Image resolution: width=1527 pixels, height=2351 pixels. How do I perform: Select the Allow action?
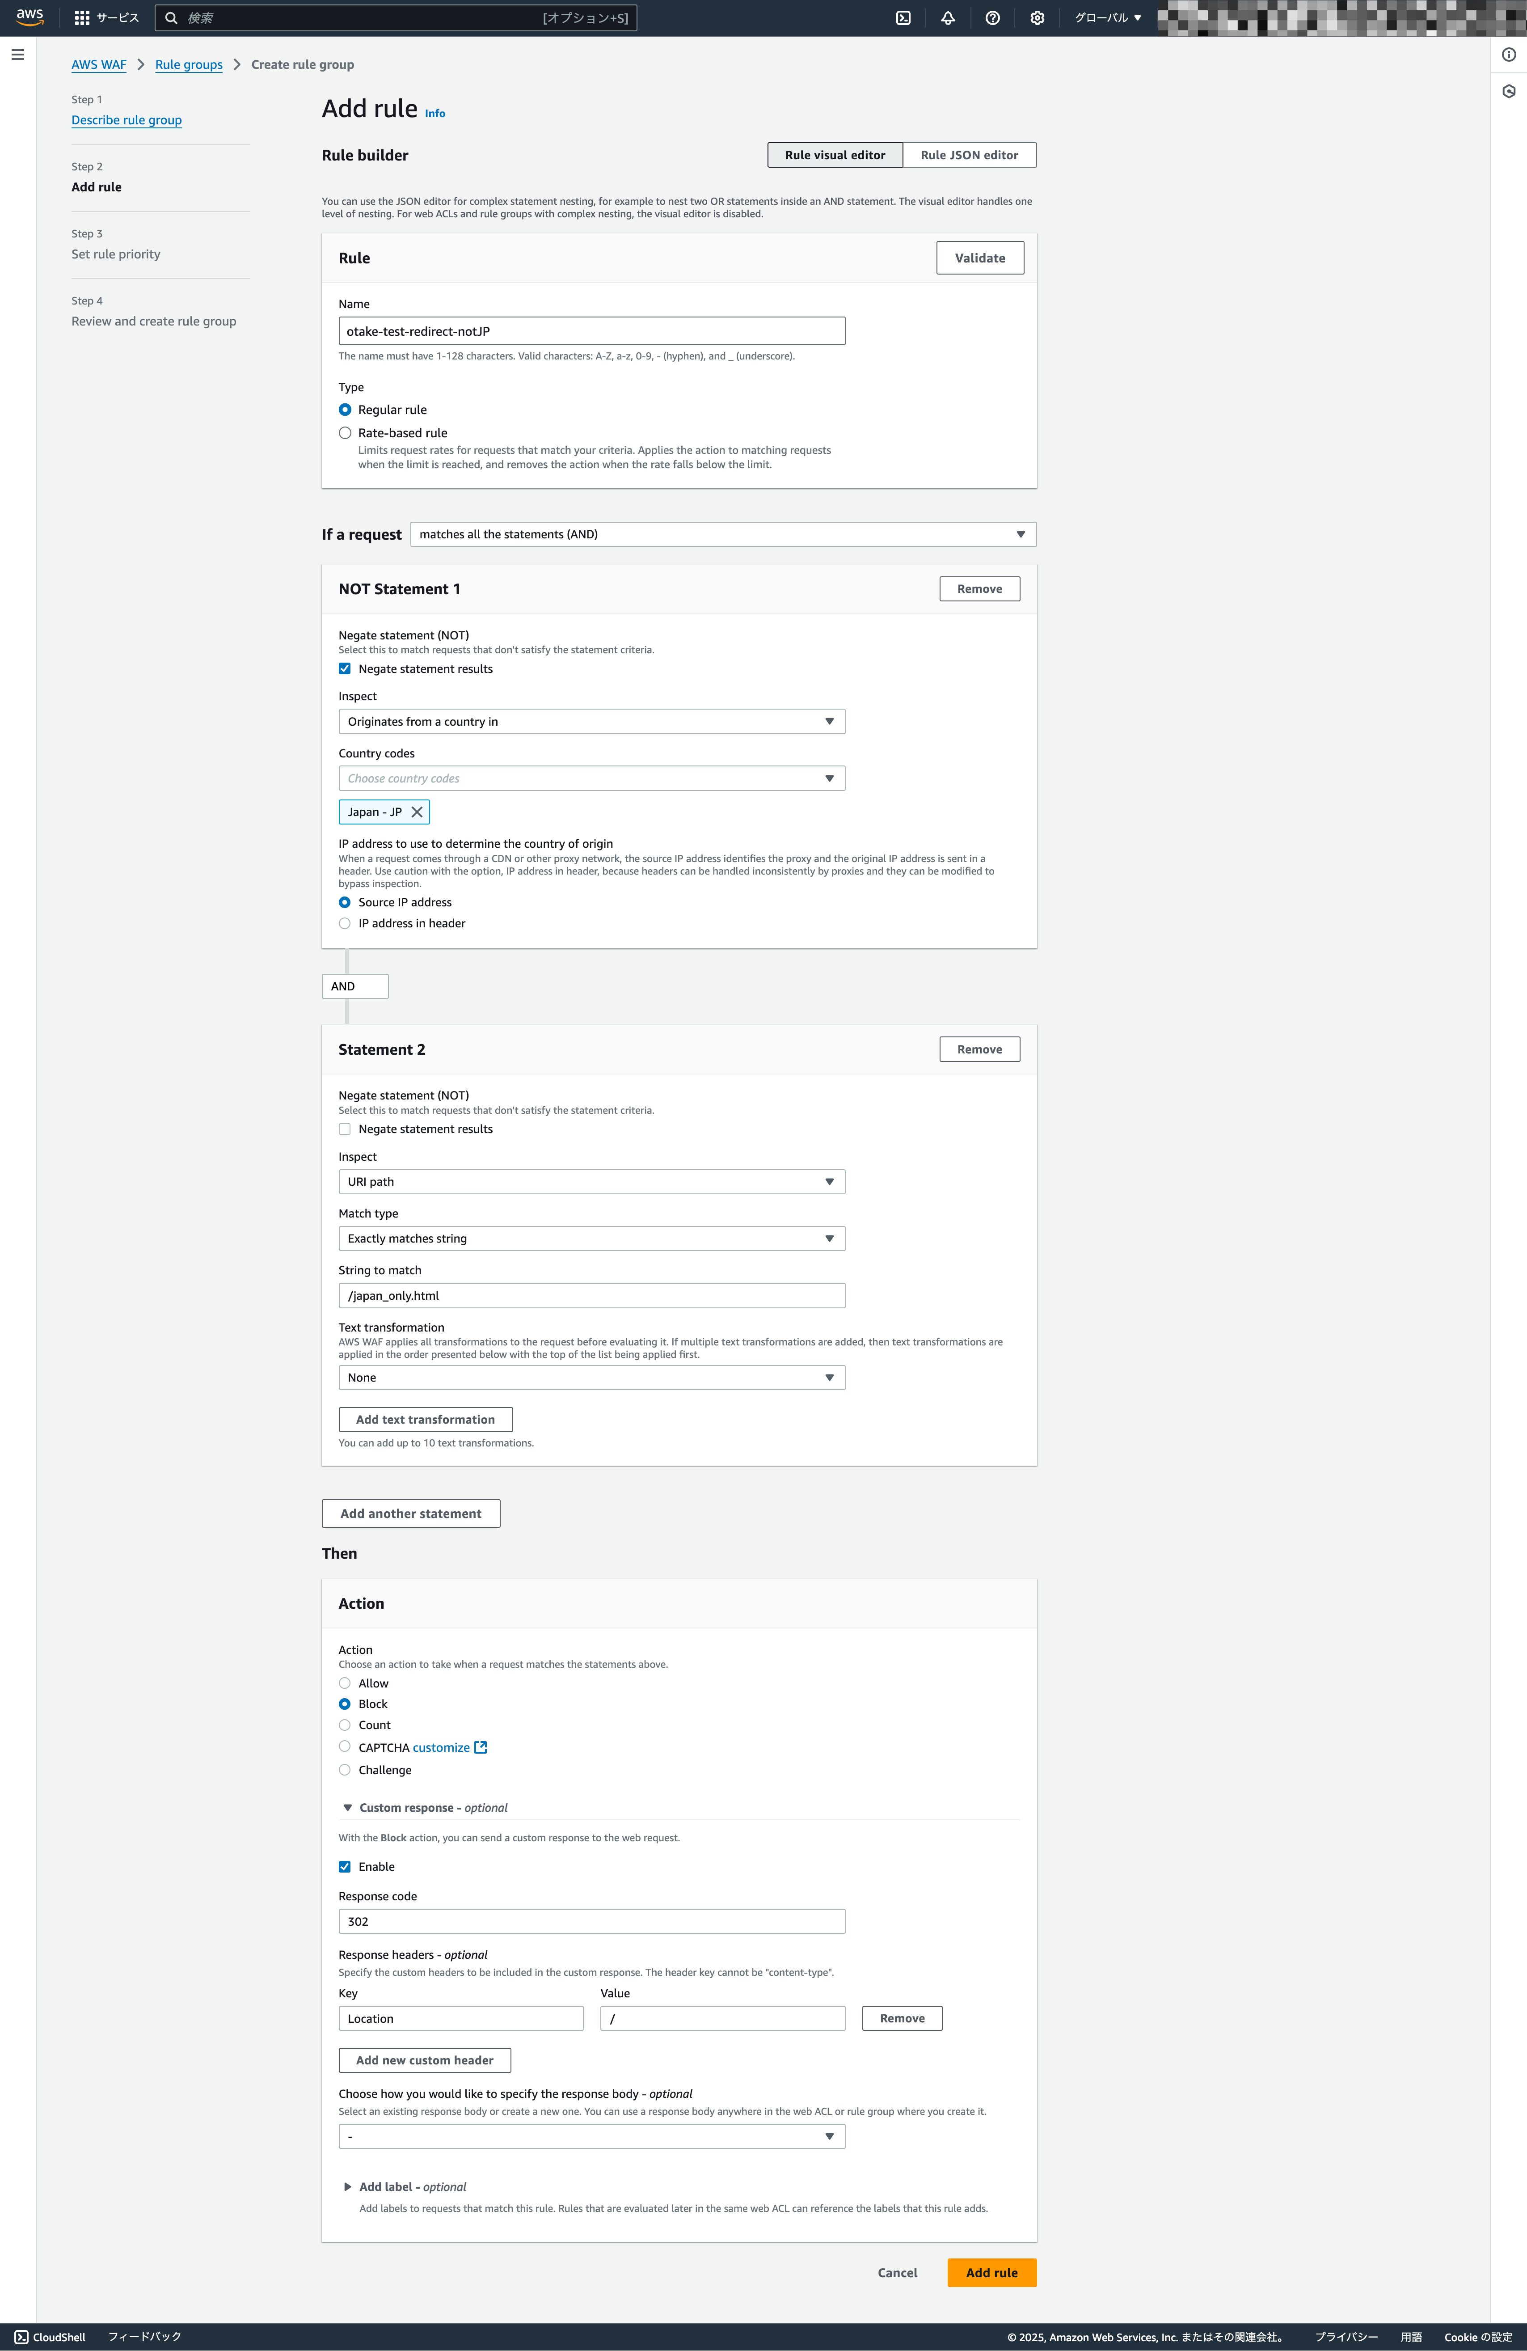click(345, 1683)
